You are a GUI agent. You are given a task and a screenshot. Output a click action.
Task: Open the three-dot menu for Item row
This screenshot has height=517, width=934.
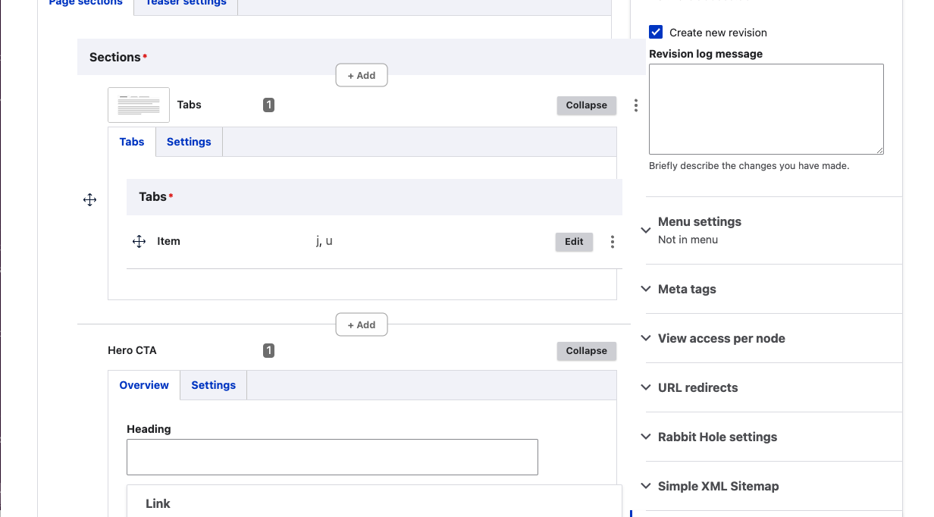tap(612, 242)
